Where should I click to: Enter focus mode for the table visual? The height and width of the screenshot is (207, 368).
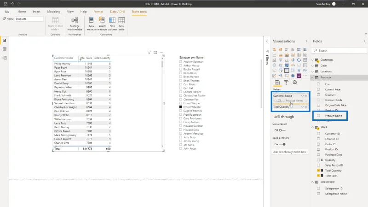coord(155,53)
